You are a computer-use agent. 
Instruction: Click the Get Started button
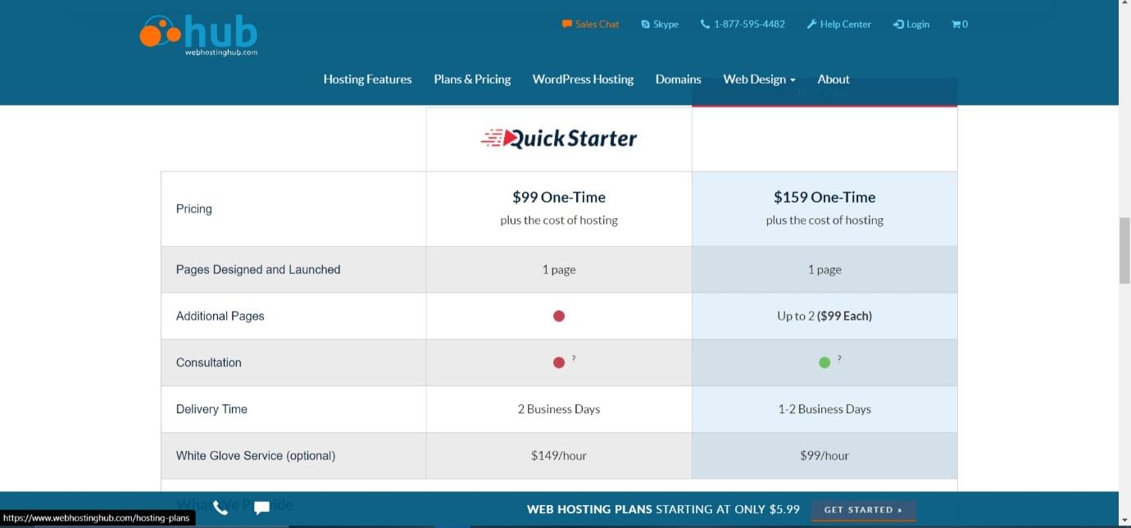coord(863,510)
